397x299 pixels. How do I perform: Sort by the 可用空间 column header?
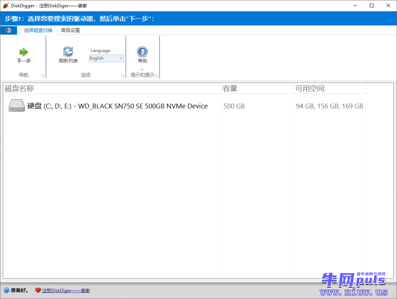(331, 88)
